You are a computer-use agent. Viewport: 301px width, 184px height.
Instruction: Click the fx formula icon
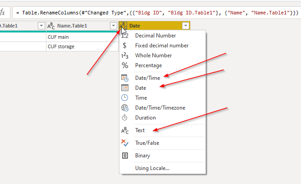pyautogui.click(x=3, y=13)
